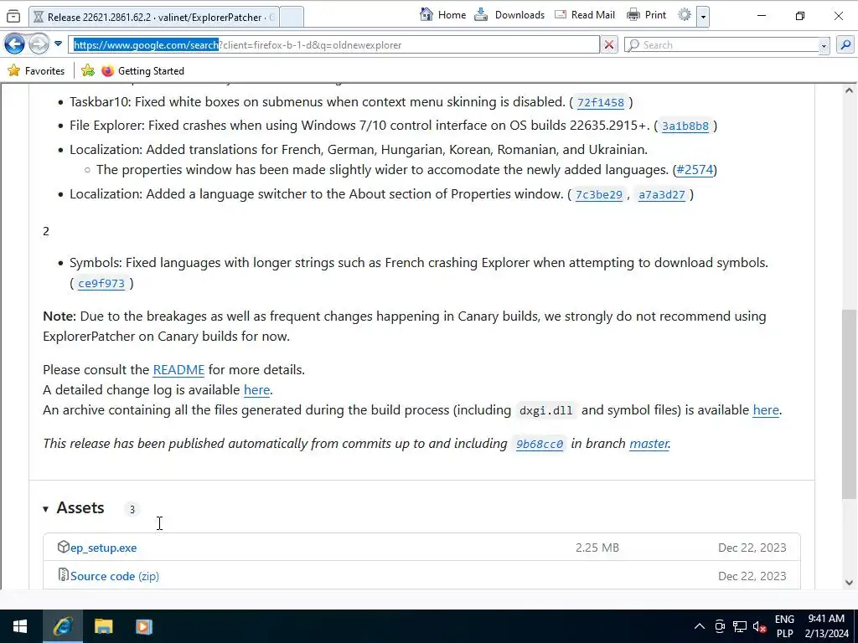Open commit link 9b68cc0

(540, 444)
